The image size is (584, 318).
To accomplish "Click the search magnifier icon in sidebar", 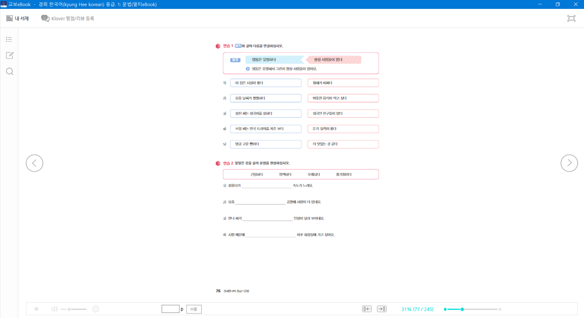I will [10, 71].
